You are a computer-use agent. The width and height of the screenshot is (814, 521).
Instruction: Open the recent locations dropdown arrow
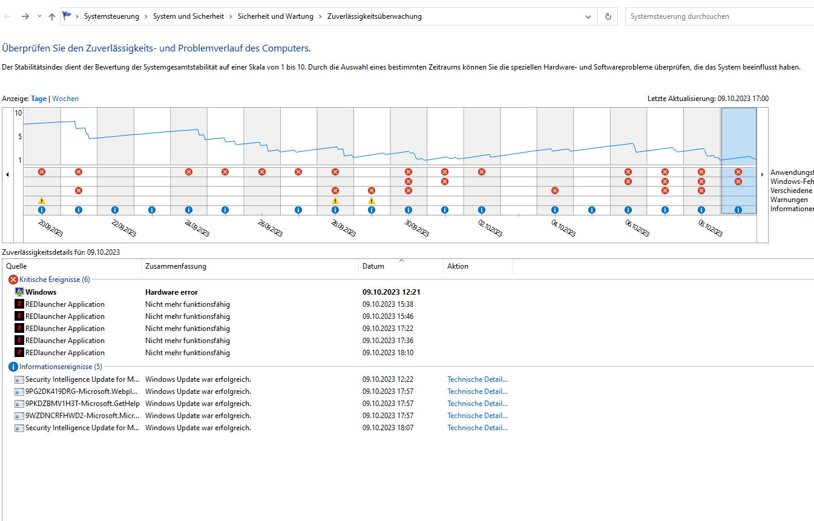click(39, 16)
